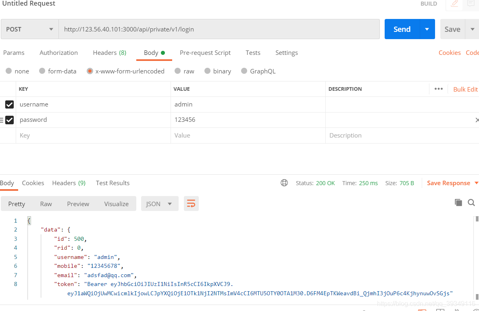Open the three-dots column options menu
The height and width of the screenshot is (311, 479).
(x=439, y=89)
